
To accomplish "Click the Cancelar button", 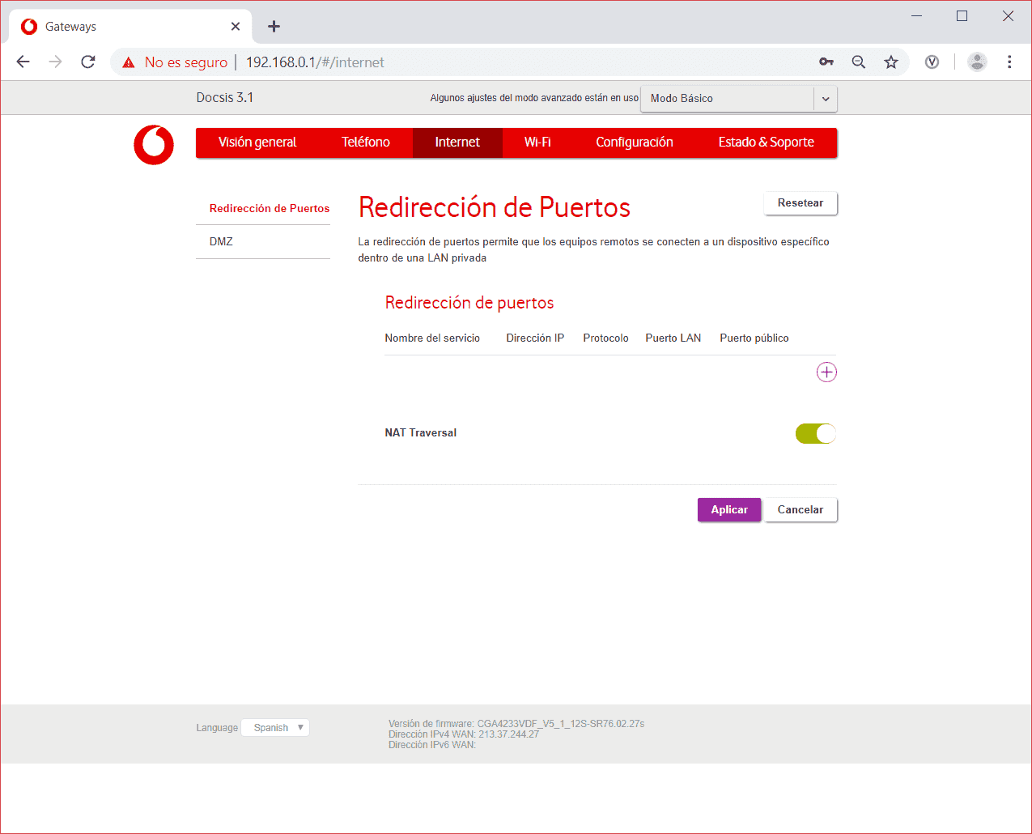I will [800, 510].
